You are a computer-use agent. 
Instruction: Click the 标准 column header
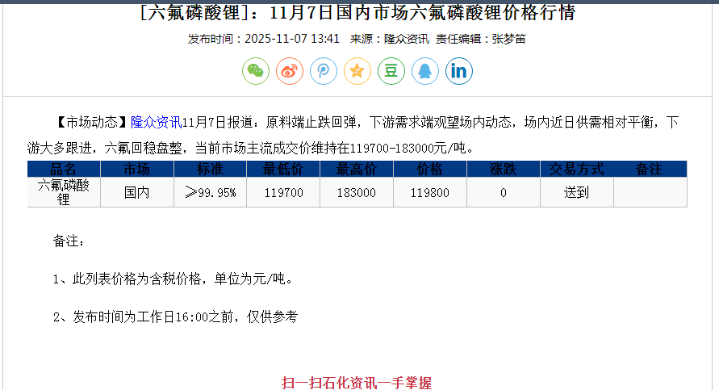click(210, 169)
